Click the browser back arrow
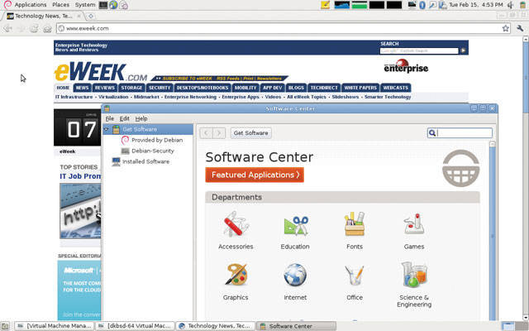Viewport: 529px width, 331px height. (7, 28)
